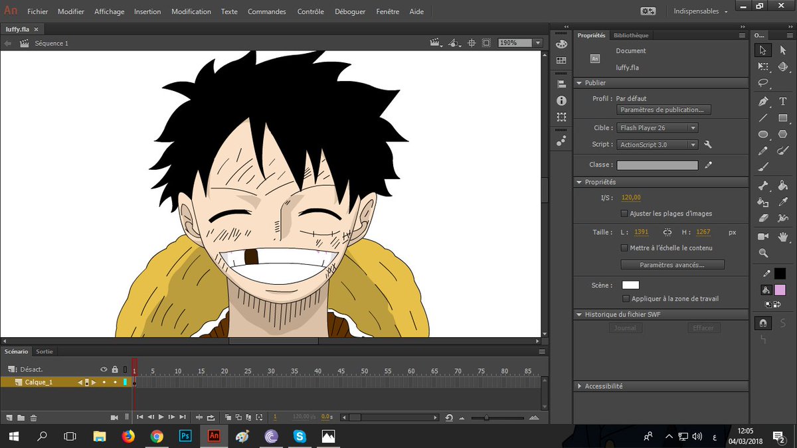Check Mettre à l'échelle le contenu

(624, 248)
